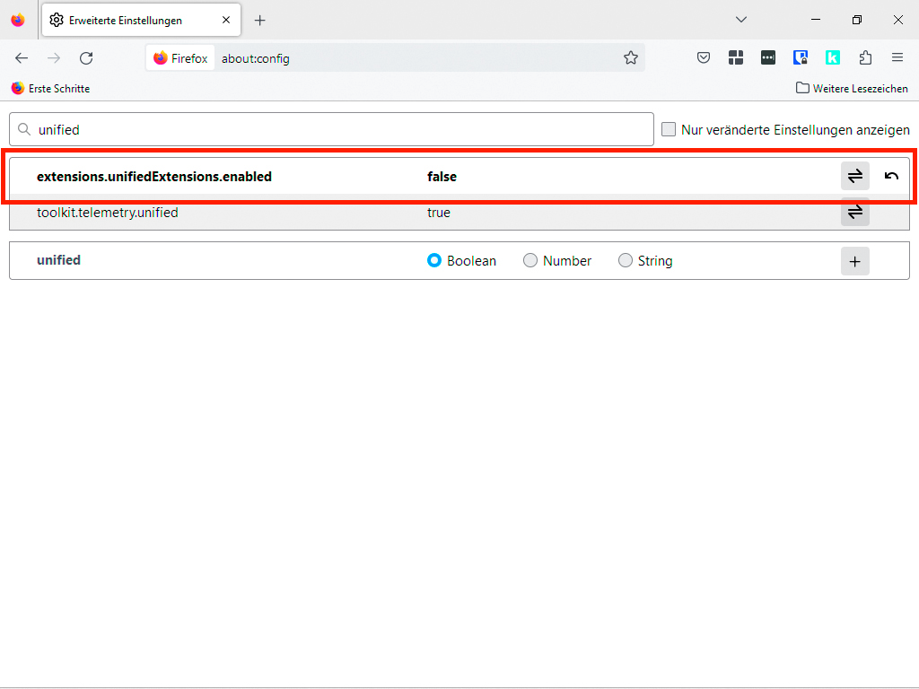Toggle the extensions.unifiedExtensions.enabled value
The width and height of the screenshot is (919, 689).
click(854, 177)
